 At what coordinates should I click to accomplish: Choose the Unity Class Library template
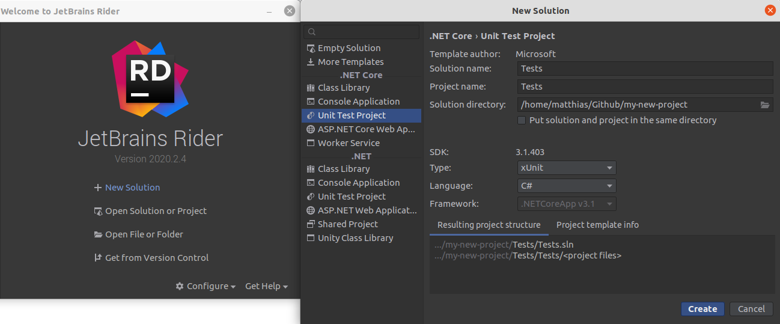(361, 238)
